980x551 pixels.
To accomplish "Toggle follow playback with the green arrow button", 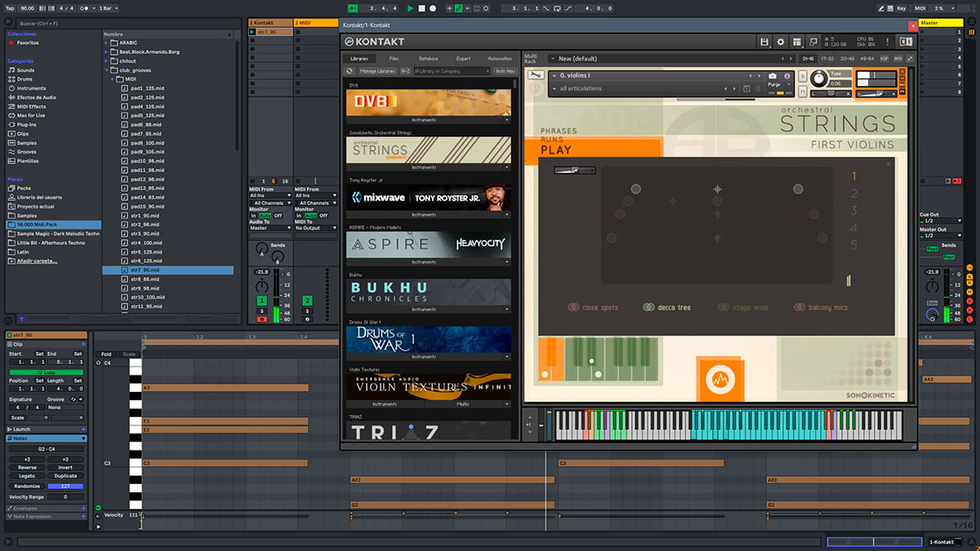I will [x=352, y=8].
